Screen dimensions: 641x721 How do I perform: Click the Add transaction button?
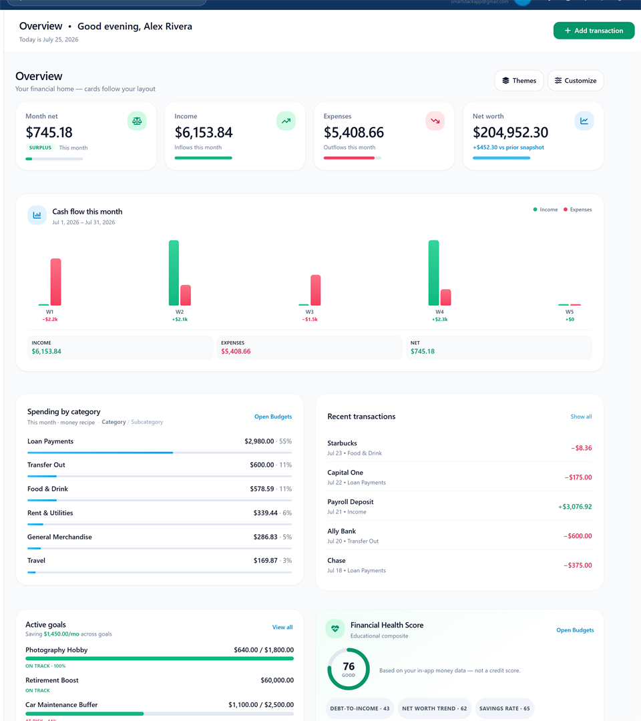click(594, 30)
